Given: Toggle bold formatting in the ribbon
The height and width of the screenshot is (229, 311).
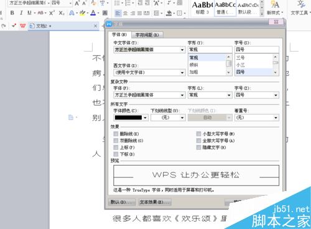Looking at the screenshot, I should 12,13.
